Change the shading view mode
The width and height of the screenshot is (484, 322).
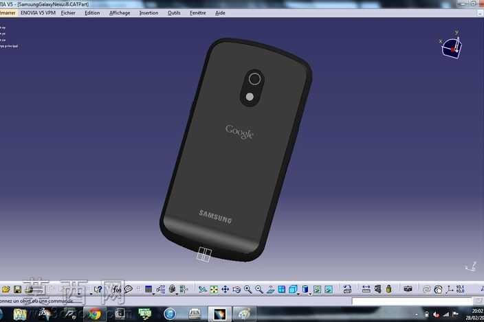(x=305, y=289)
